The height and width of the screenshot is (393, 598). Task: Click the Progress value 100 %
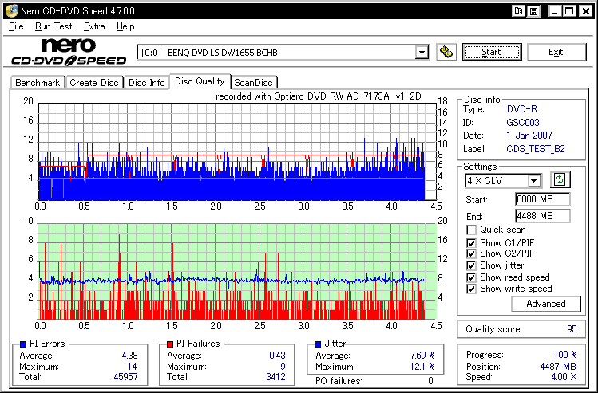tap(564, 355)
